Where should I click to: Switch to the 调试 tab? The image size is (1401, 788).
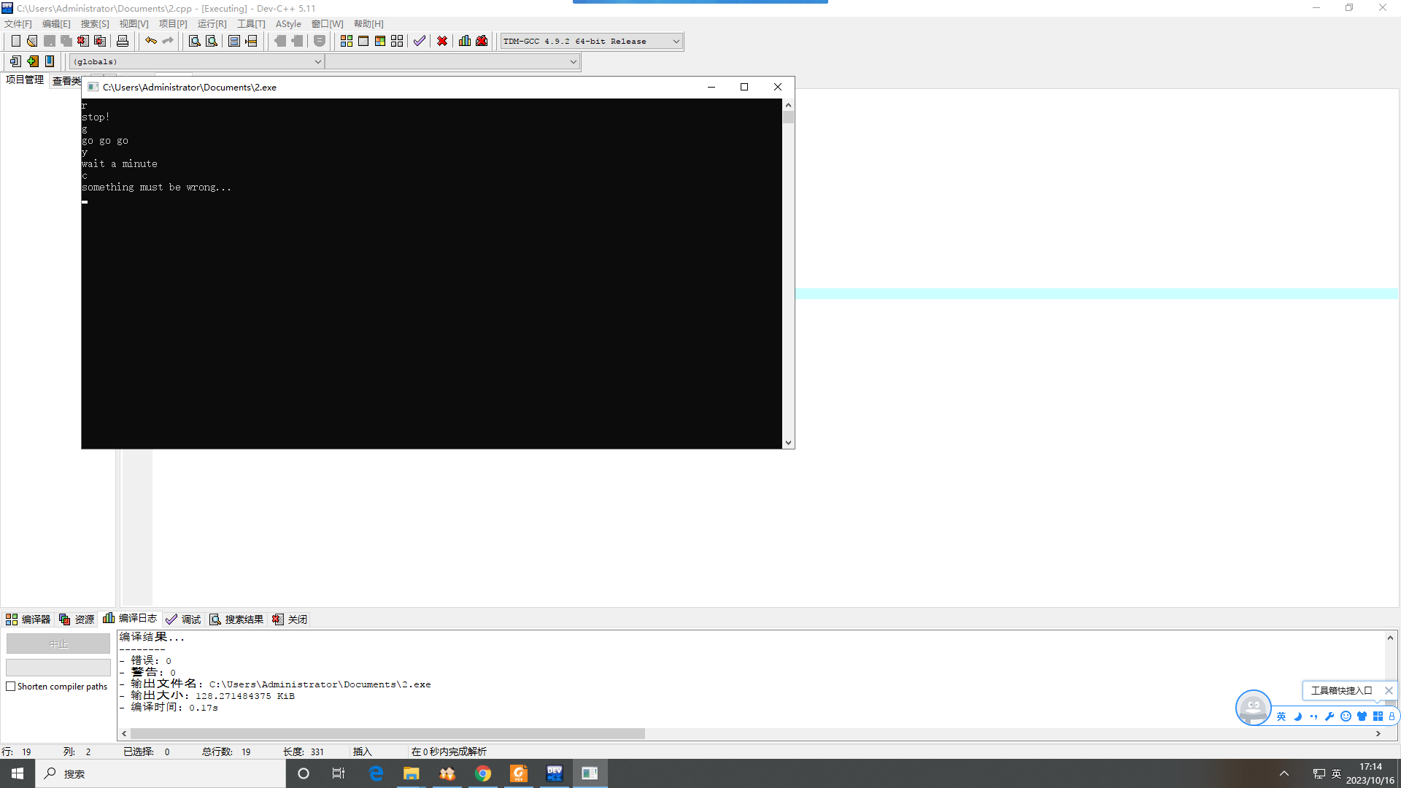[x=183, y=619]
